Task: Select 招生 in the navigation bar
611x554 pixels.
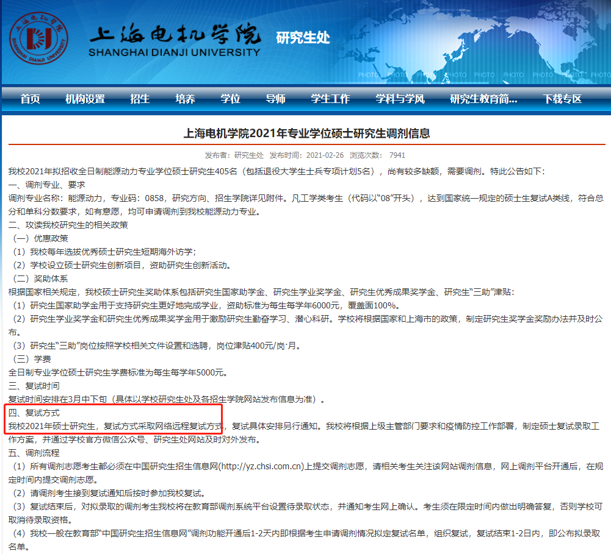Action: pyautogui.click(x=140, y=99)
